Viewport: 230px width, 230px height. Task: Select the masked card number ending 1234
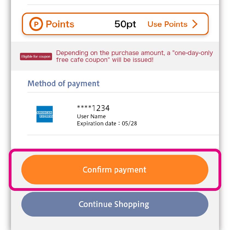pyautogui.click(x=93, y=108)
